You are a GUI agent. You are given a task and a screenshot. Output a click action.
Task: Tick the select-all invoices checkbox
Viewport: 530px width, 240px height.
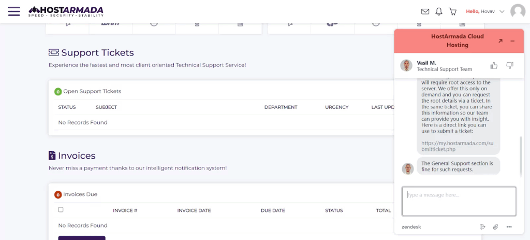pyautogui.click(x=61, y=210)
